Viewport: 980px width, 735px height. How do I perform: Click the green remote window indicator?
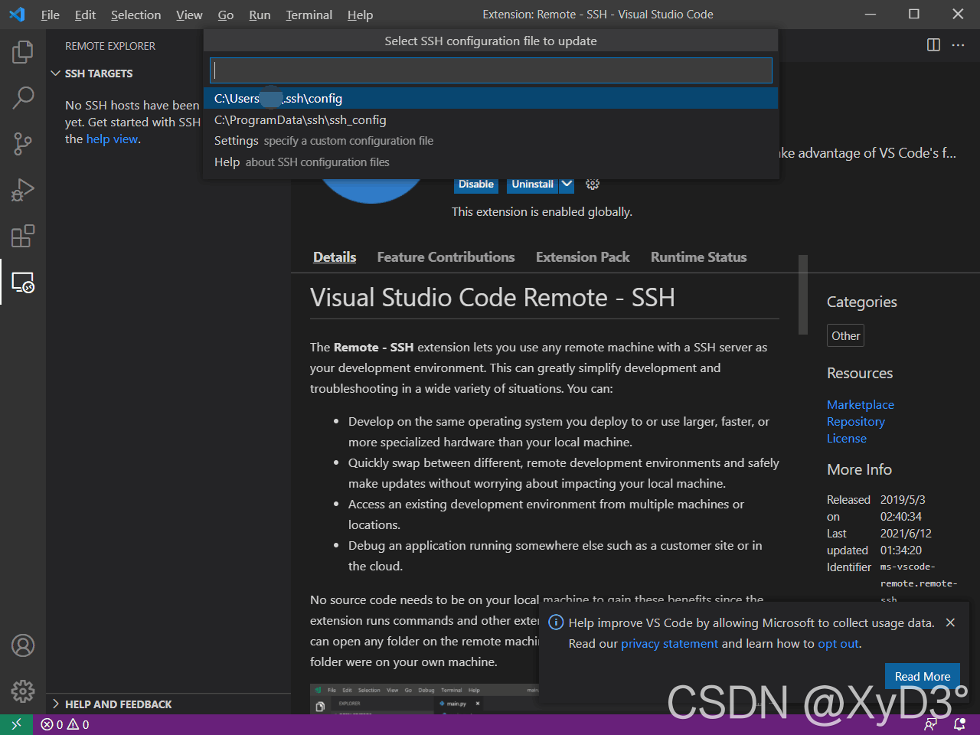pyautogui.click(x=16, y=724)
